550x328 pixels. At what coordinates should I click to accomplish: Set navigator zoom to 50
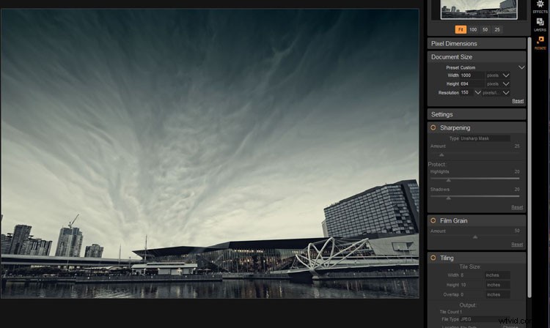485,29
